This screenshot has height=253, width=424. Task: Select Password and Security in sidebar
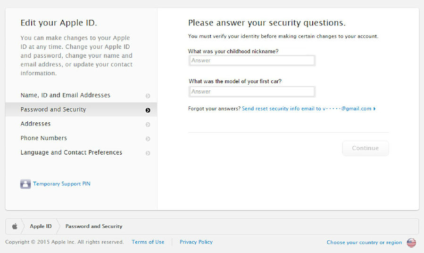coord(81,110)
